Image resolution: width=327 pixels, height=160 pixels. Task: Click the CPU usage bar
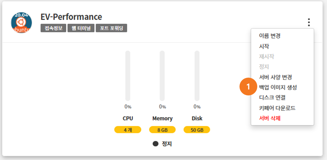pyautogui.click(x=128, y=76)
